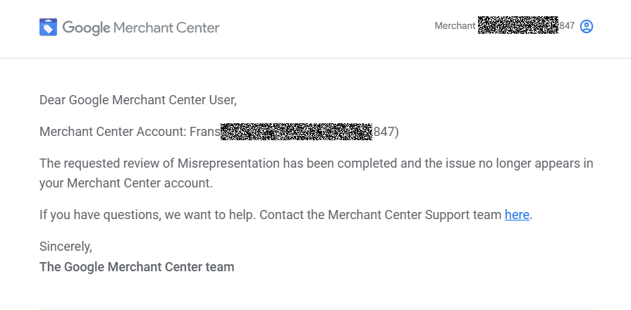Click "Merchant Center Account: Frans" text

[x=130, y=132]
